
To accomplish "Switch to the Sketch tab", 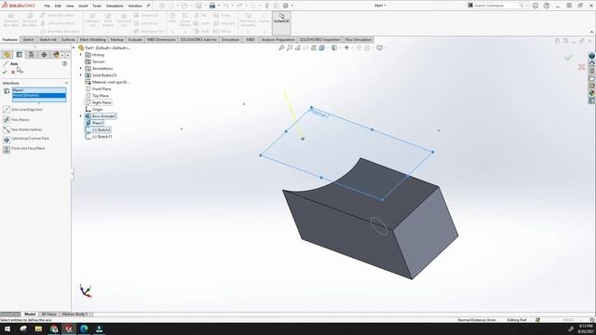I will point(28,39).
